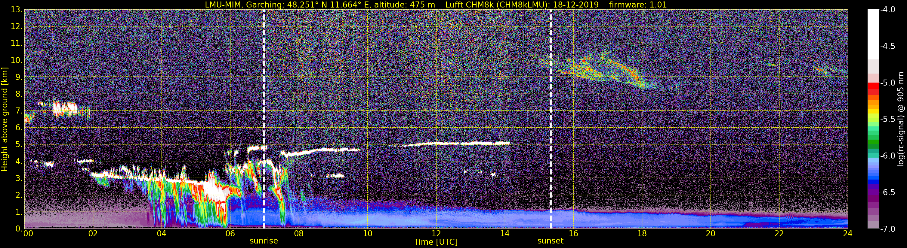Click the time axis tick label '10'
The height and width of the screenshot is (248, 907).
[x=367, y=234]
